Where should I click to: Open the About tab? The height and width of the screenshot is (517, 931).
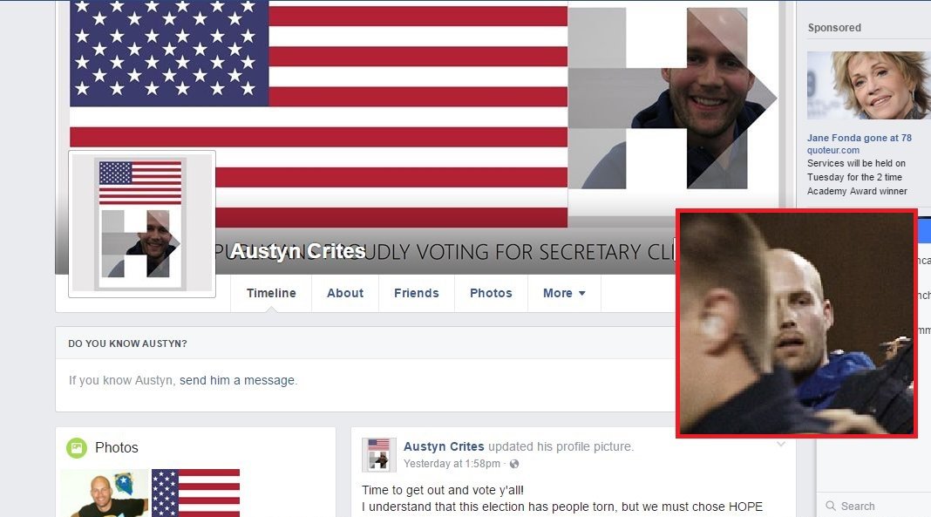(345, 293)
